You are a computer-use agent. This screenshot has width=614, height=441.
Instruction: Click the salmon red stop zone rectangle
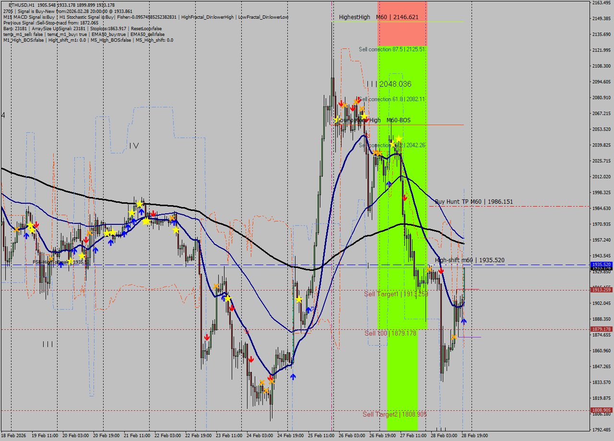(x=402, y=24)
